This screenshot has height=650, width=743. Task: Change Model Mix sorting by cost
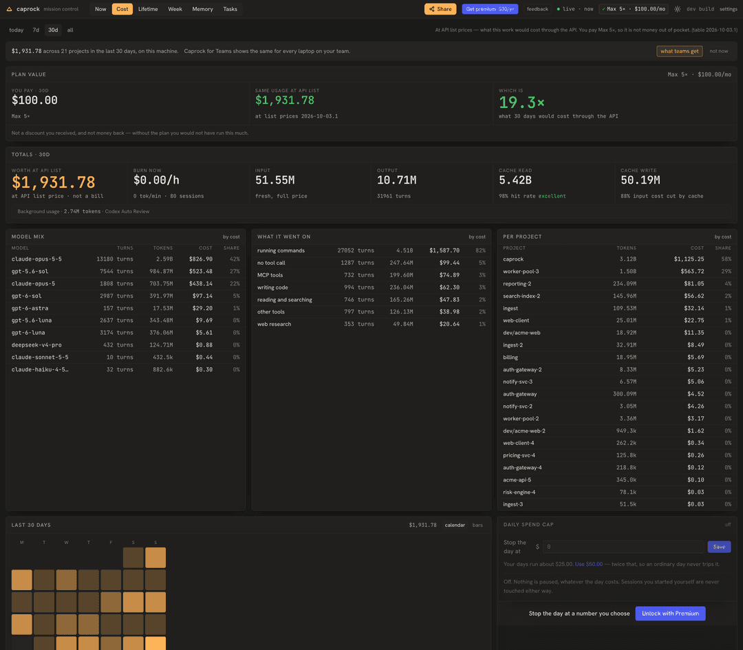point(231,237)
